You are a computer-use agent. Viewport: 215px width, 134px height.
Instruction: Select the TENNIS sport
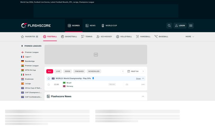[x=87, y=37]
